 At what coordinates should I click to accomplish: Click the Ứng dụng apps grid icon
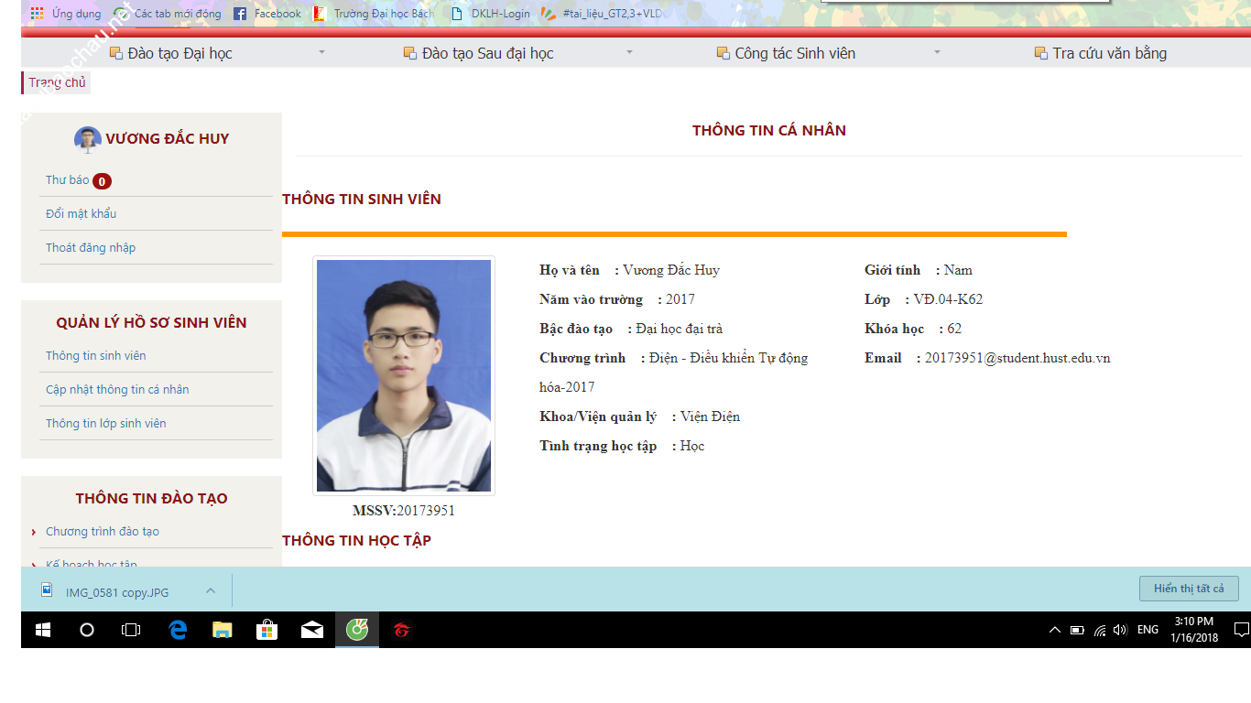[x=37, y=14]
